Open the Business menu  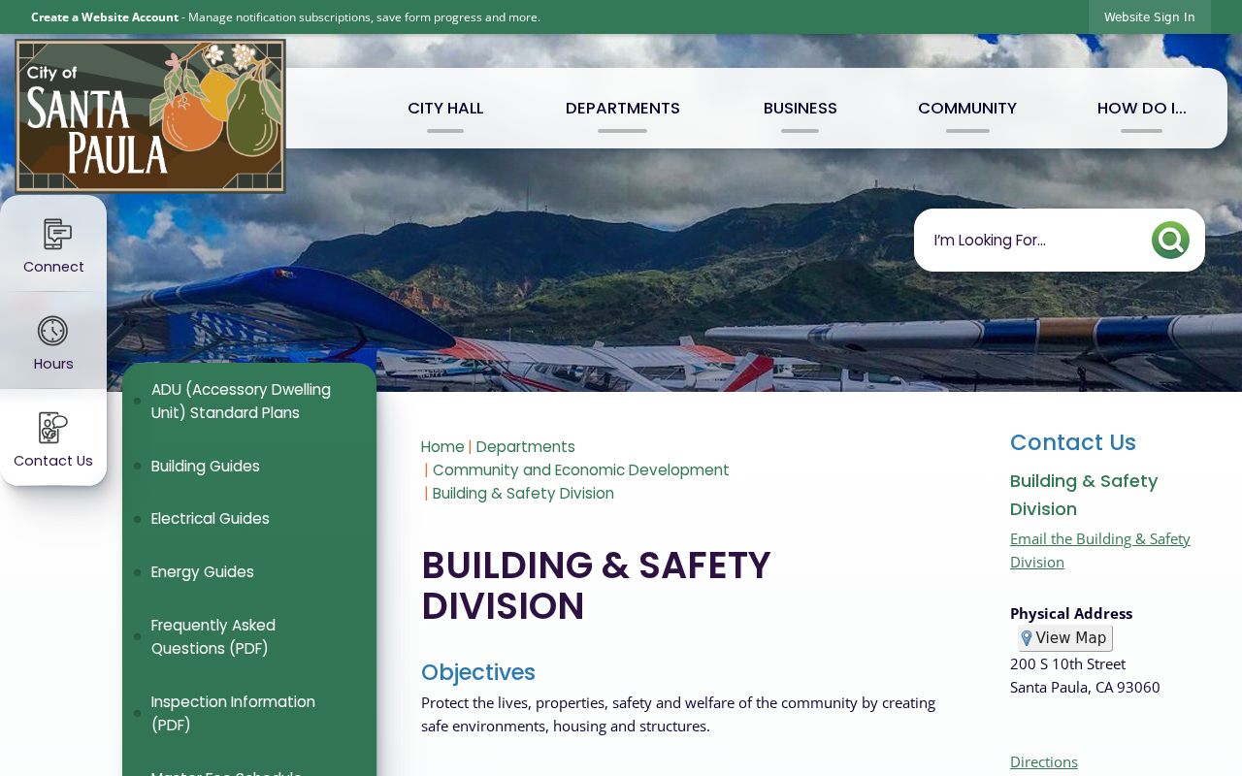pyautogui.click(x=801, y=109)
